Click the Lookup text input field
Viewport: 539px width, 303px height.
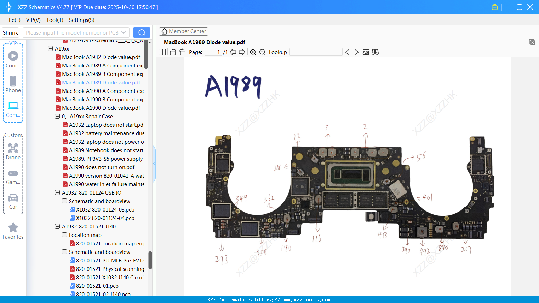pos(316,52)
